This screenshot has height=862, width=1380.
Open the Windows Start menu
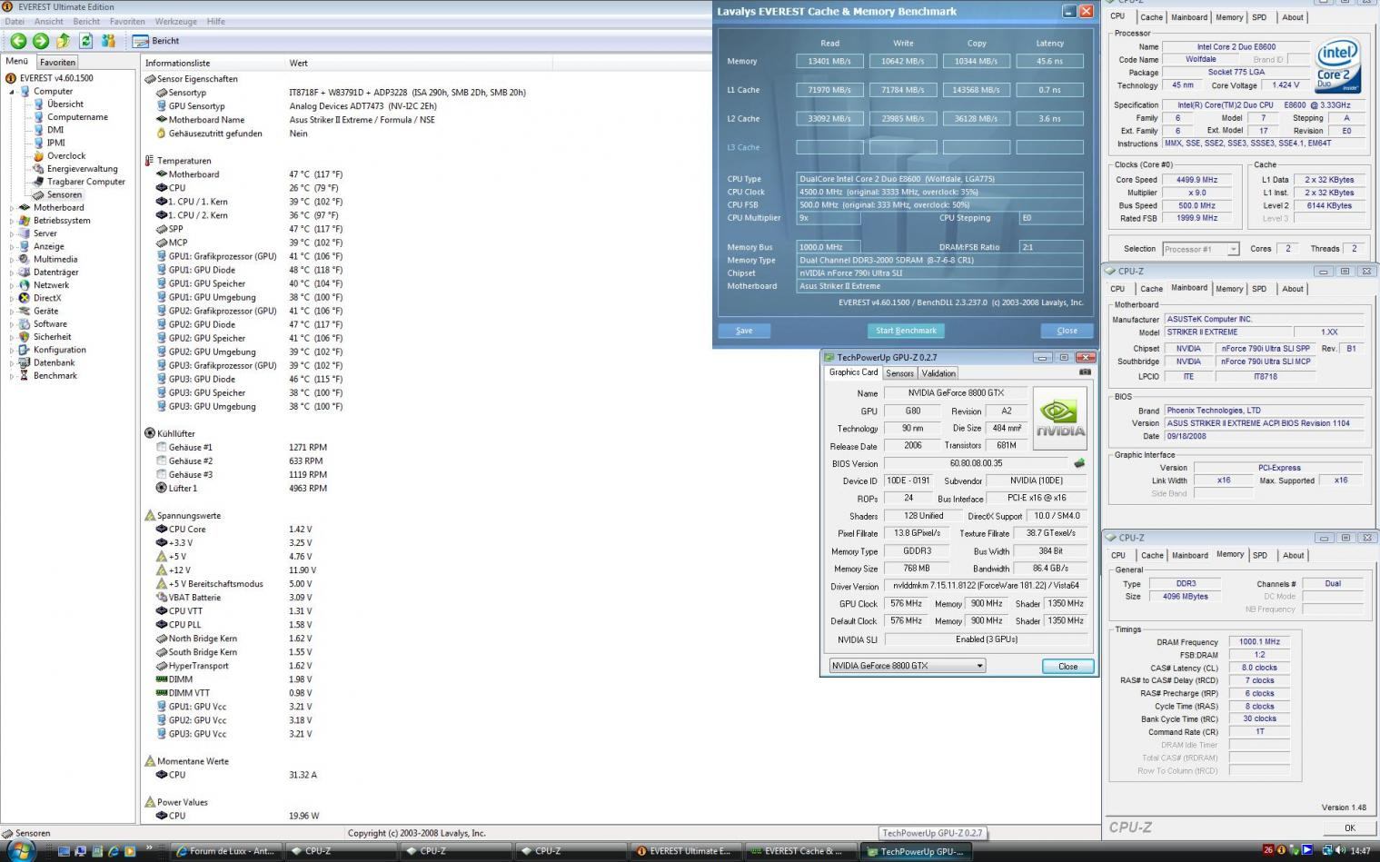tap(20, 850)
